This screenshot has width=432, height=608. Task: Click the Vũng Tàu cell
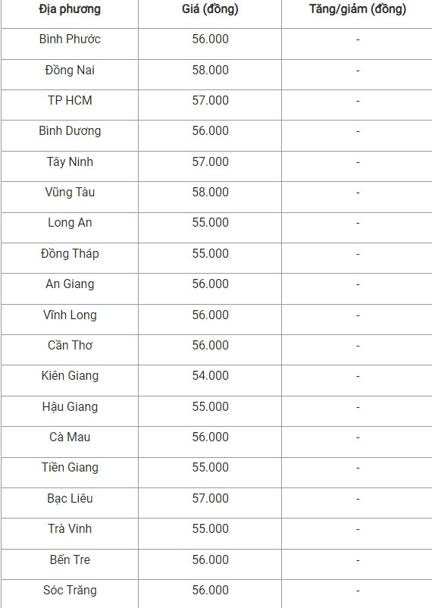70,193
